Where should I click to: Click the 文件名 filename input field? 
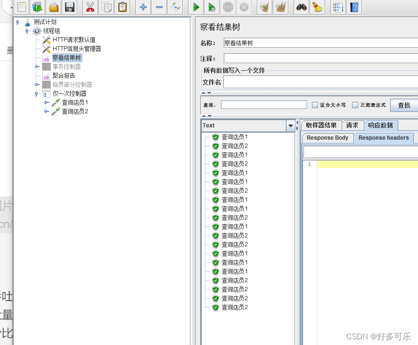tap(321, 82)
